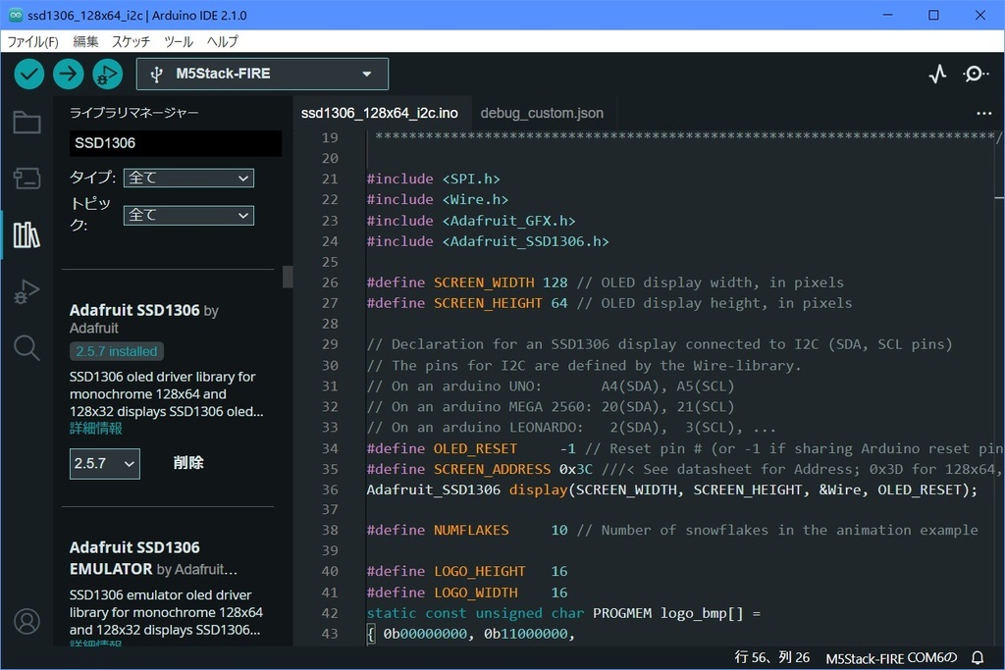
Task: Open the スケッチ menu
Action: point(131,42)
